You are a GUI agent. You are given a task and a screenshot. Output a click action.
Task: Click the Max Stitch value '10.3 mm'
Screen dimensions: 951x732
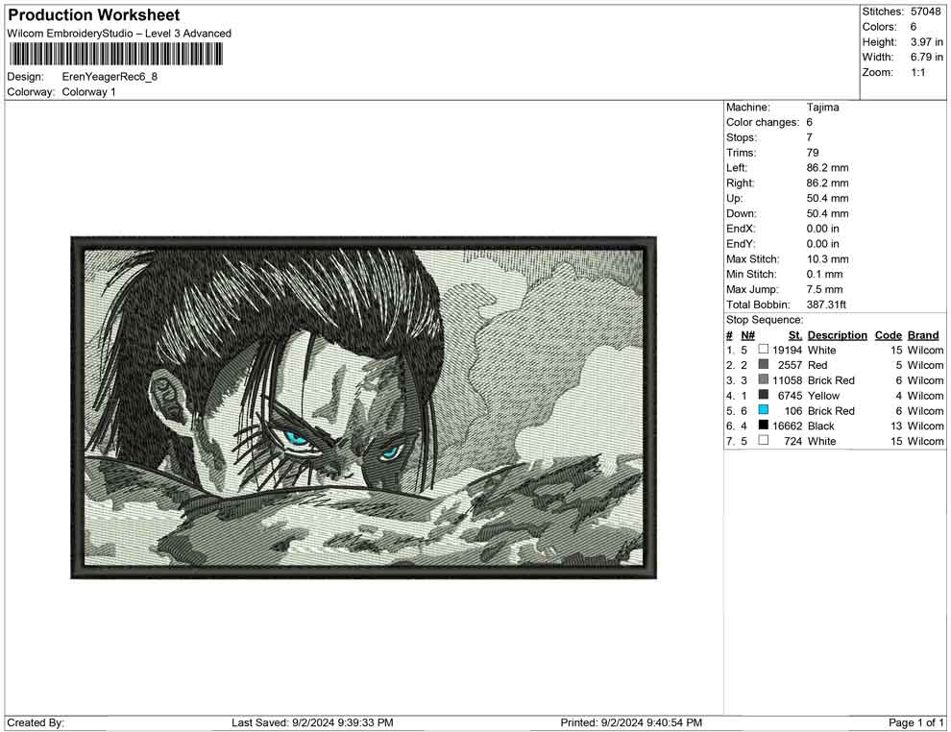[x=828, y=259]
